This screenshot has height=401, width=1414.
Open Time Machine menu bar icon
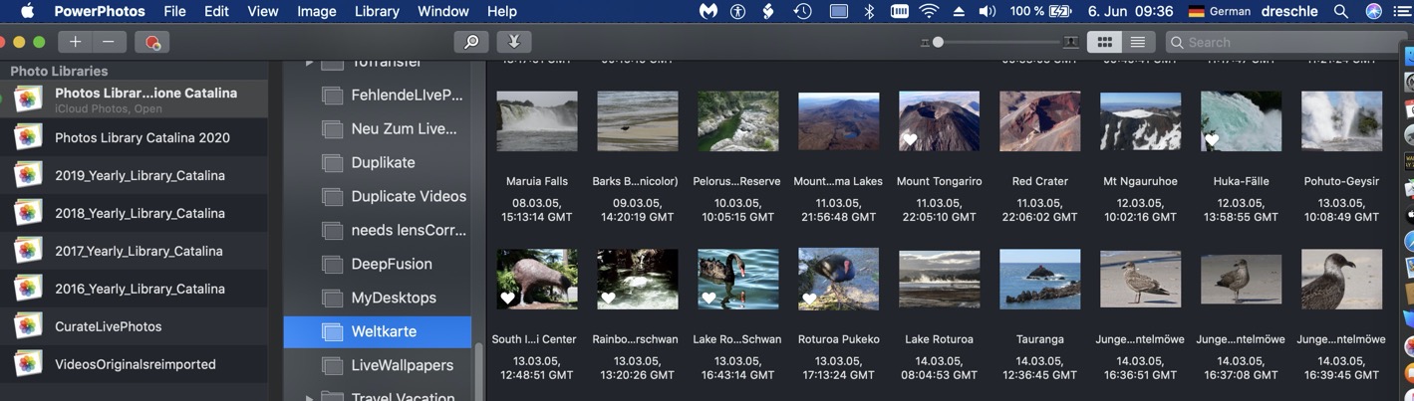802,12
